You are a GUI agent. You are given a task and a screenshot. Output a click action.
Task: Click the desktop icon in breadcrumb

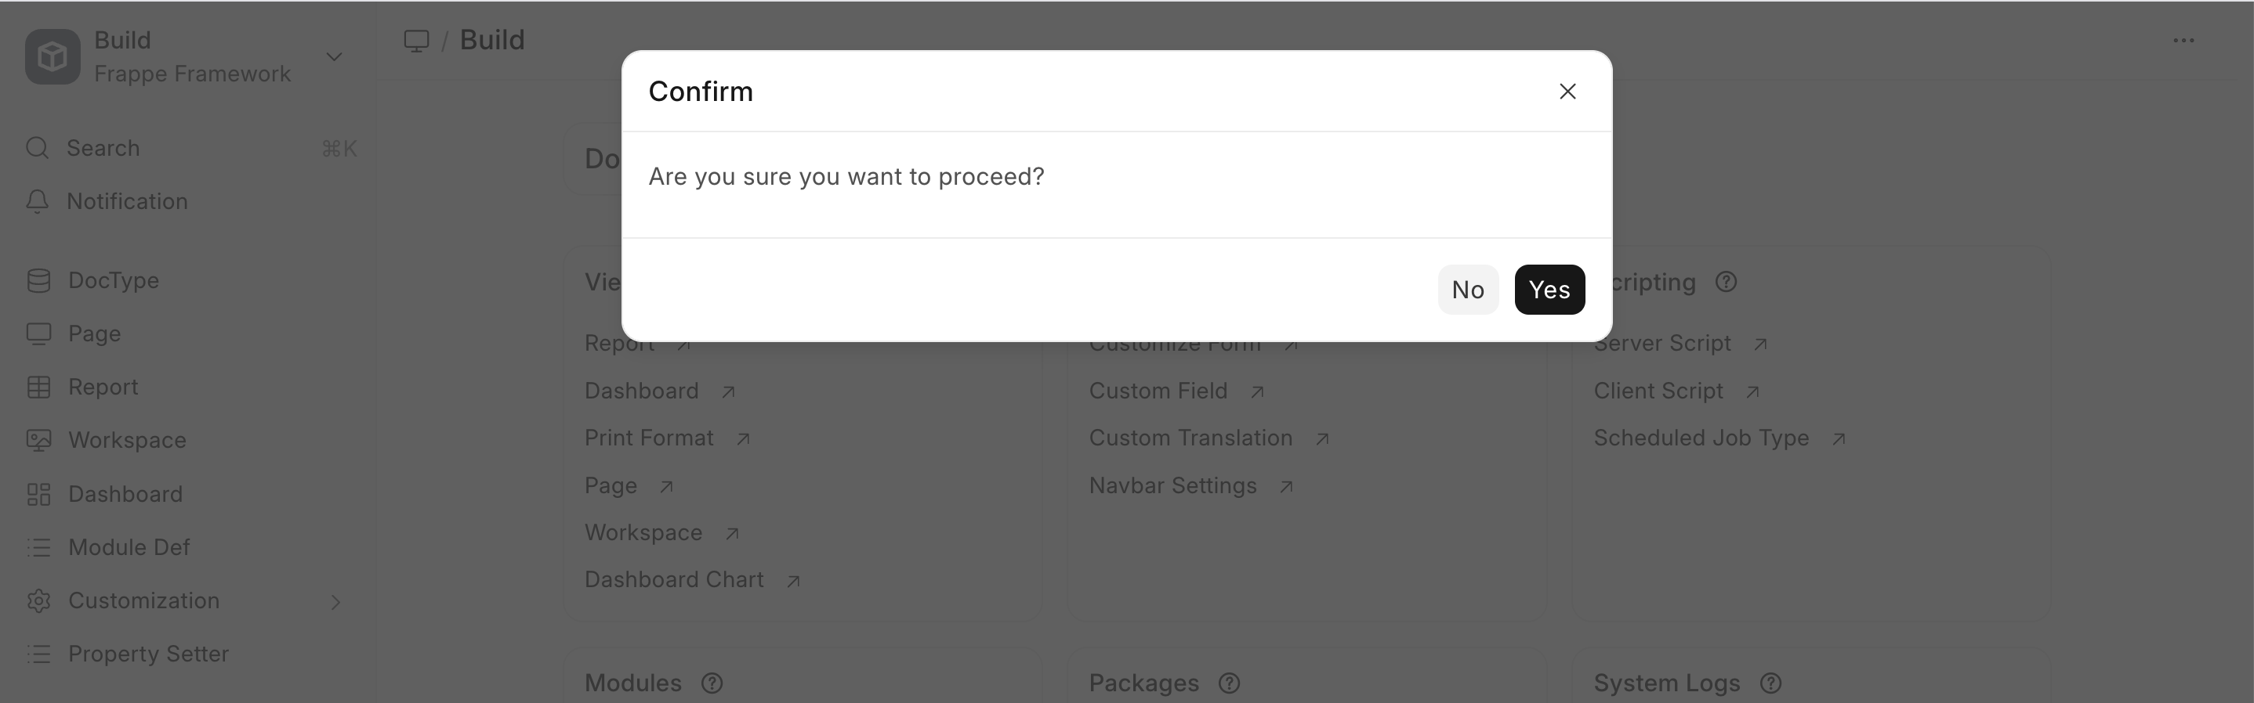416,40
